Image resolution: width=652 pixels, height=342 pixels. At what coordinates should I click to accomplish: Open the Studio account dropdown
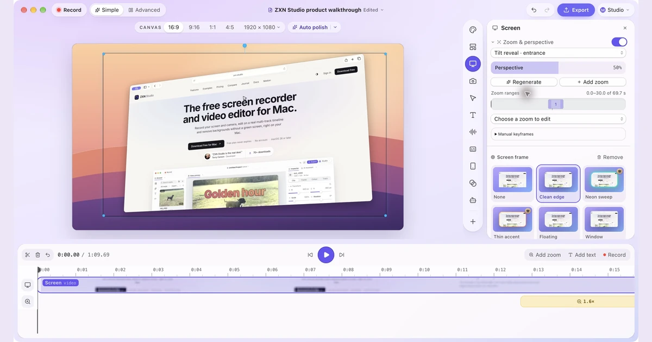click(x=616, y=10)
